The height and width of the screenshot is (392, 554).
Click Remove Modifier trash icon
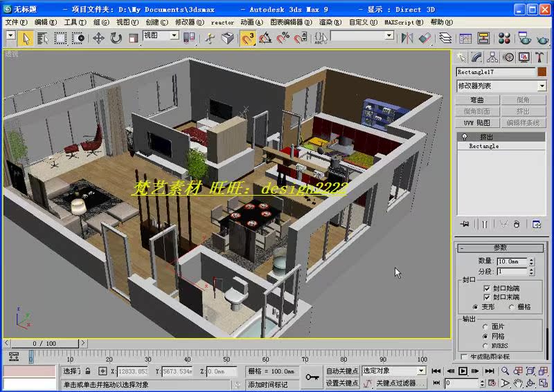coord(517,224)
